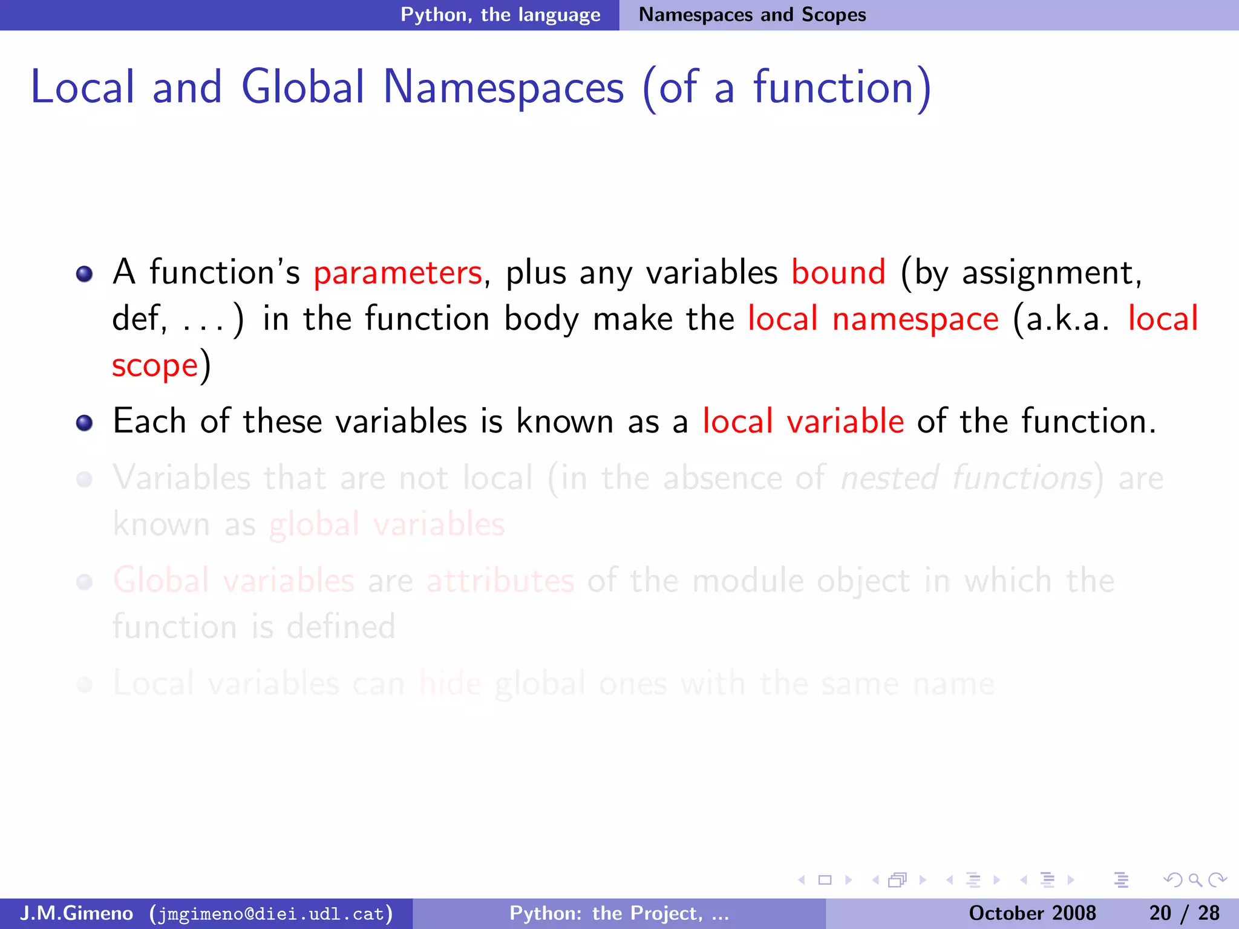Screen dimensions: 1239x929
Task: Click bullet before 'A function's parameters'
Action: [85, 274]
